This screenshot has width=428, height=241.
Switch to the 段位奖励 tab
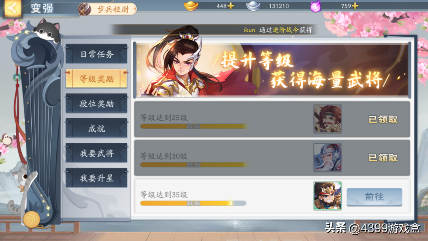coord(97,103)
